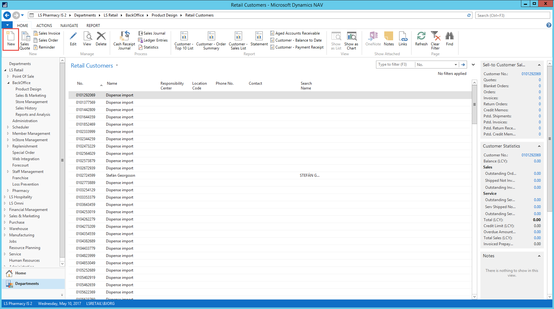Click the Refresh icon in ribbon
Image resolution: width=554 pixels, height=309 pixels.
(421, 39)
